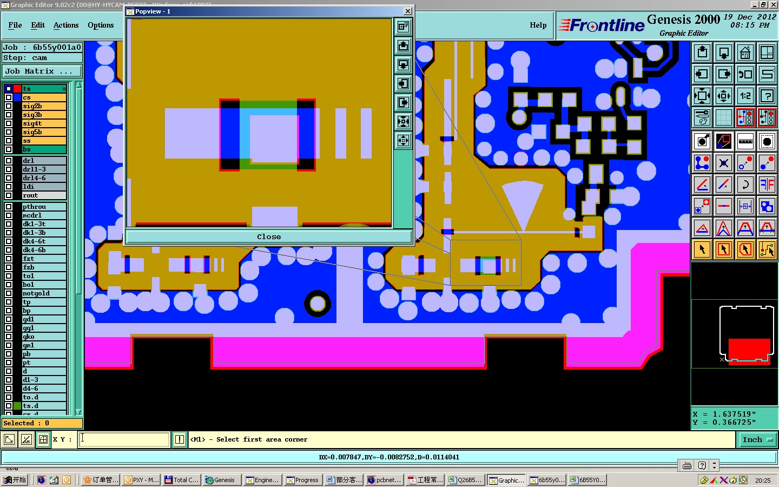Open the Job Matrix ... selector
Screen dimensions: 779x487
pyautogui.click(x=42, y=71)
